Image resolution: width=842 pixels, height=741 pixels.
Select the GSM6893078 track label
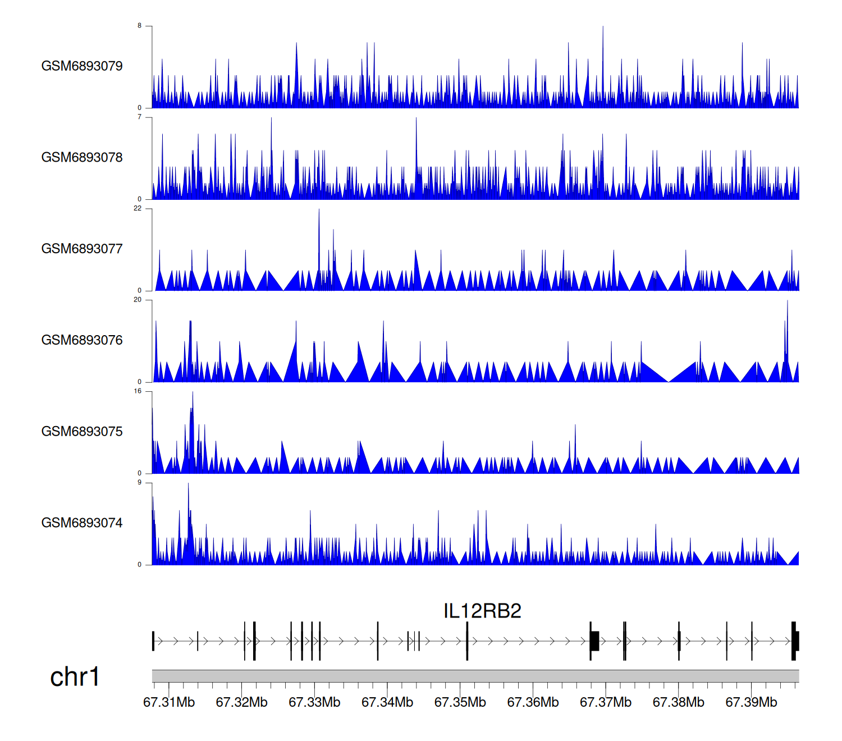pos(82,158)
